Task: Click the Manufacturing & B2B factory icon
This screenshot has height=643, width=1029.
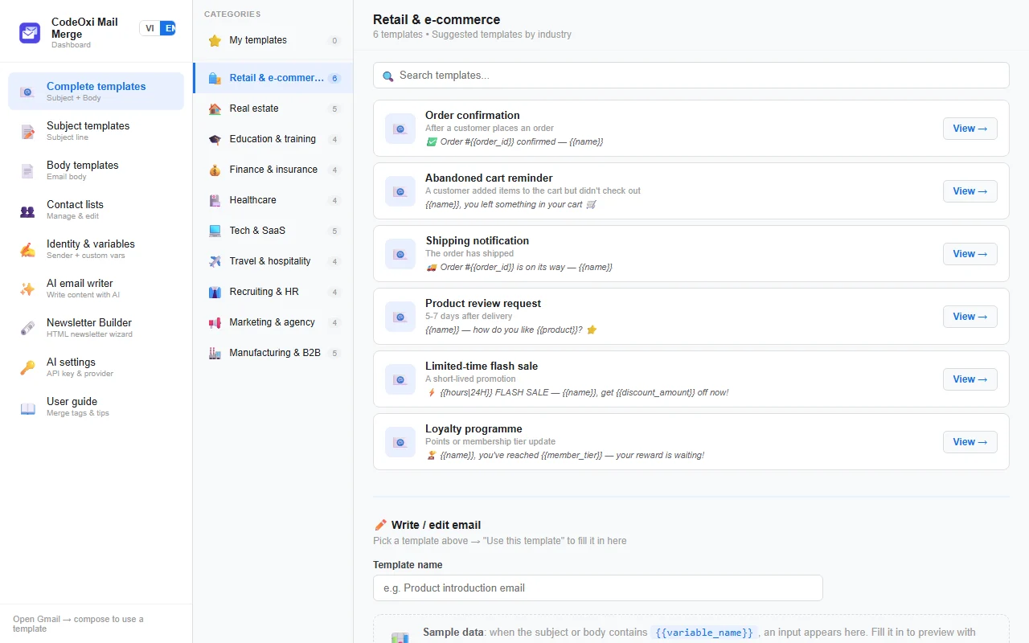Action: [215, 353]
